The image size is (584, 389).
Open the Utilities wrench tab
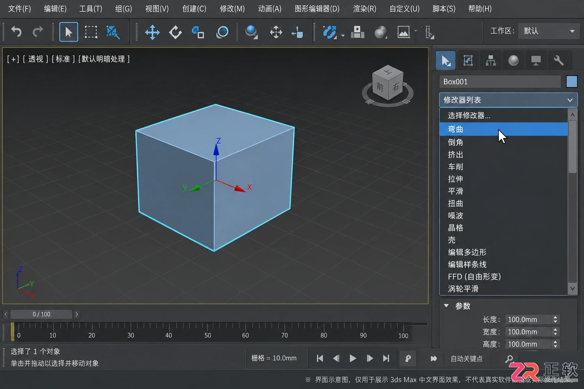coord(559,61)
